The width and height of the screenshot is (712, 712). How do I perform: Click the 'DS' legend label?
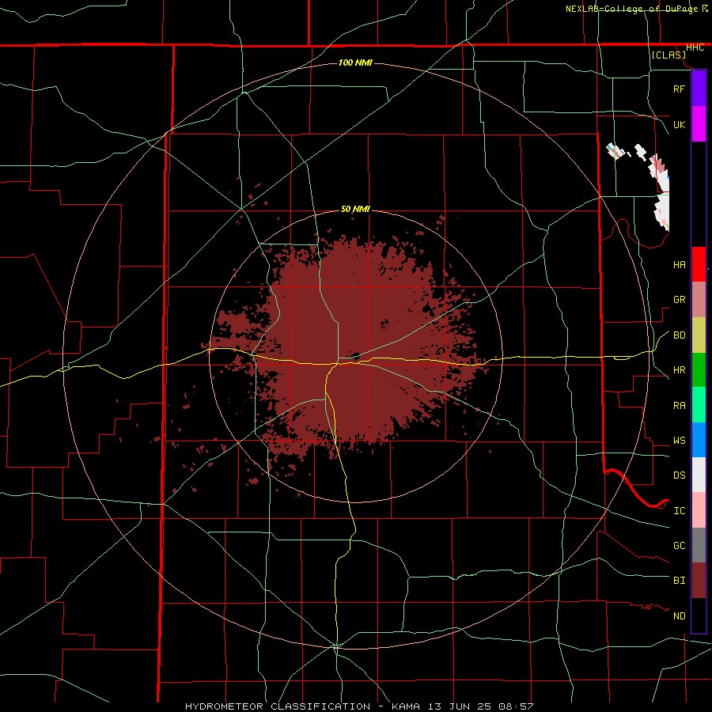click(679, 475)
